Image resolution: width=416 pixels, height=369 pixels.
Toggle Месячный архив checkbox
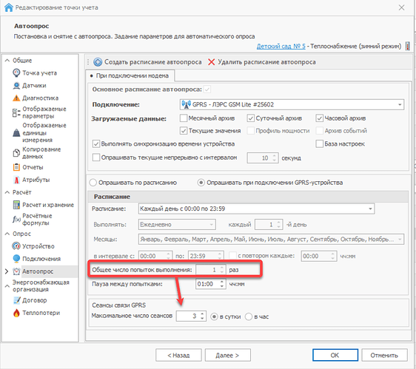pos(184,118)
